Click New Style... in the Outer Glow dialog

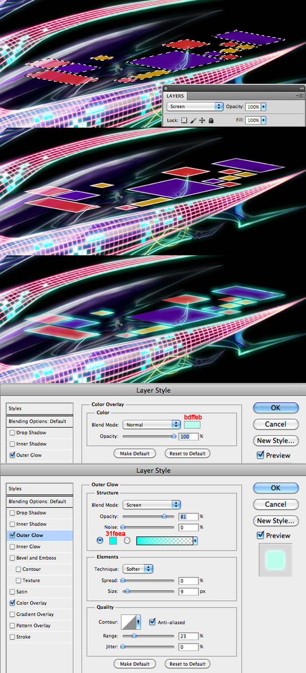pyautogui.click(x=275, y=521)
